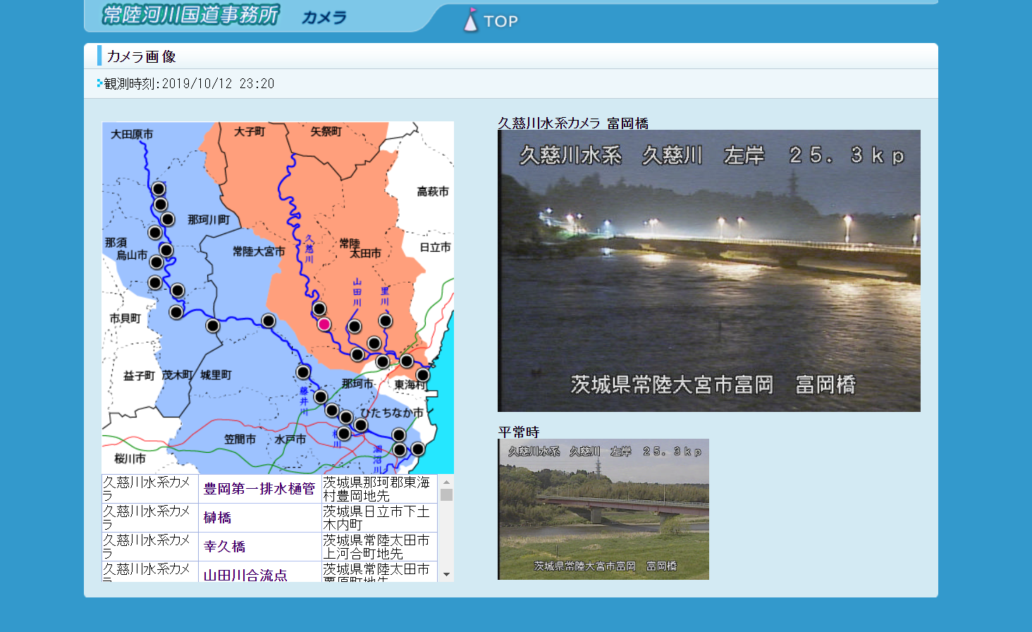Click the camera list scroll-up arrow

pos(446,482)
